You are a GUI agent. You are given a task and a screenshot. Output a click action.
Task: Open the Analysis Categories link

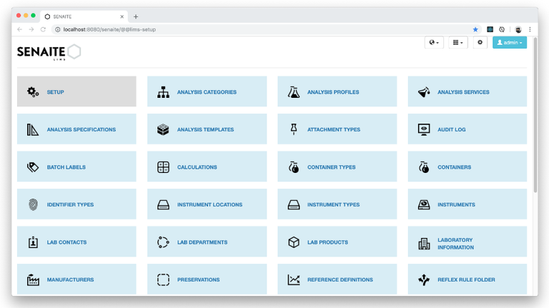point(207,91)
